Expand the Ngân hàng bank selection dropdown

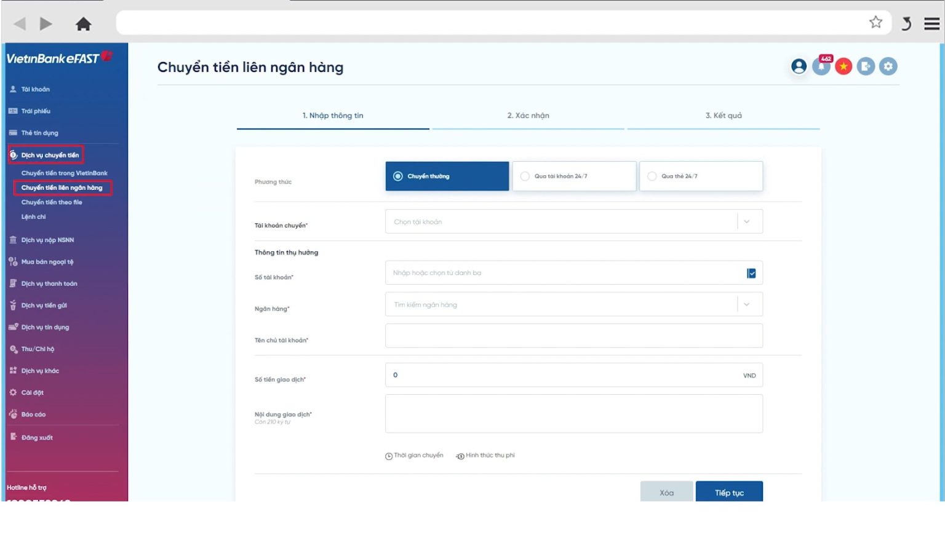click(x=747, y=304)
